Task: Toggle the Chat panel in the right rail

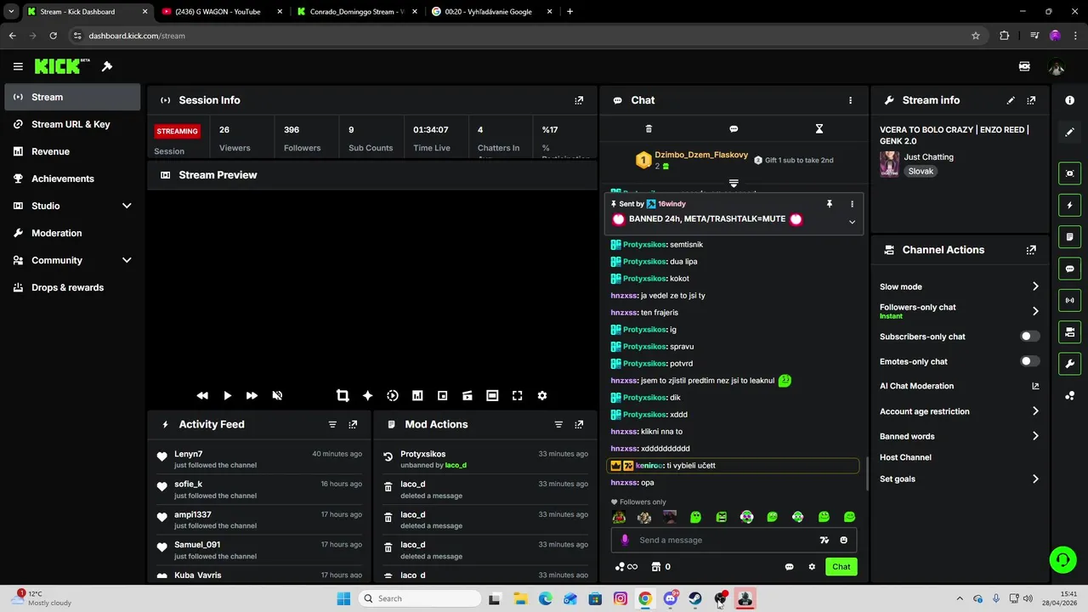Action: coord(1069,269)
